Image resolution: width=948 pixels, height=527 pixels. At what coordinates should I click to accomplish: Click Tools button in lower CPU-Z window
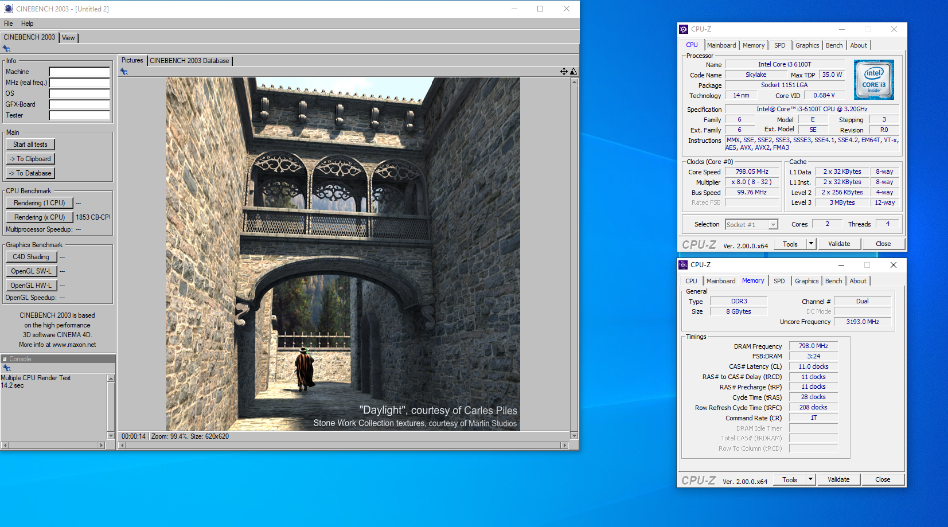790,479
